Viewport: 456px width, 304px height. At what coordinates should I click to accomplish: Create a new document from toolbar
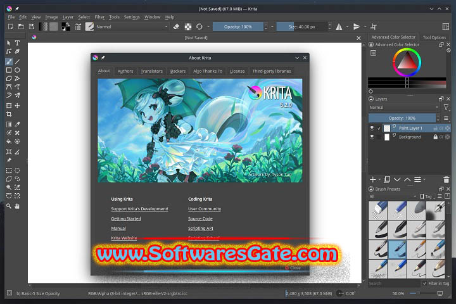tap(11, 27)
